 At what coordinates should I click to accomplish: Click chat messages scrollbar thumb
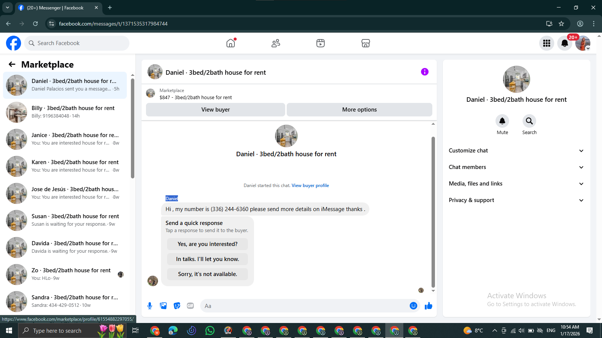[x=433, y=212]
